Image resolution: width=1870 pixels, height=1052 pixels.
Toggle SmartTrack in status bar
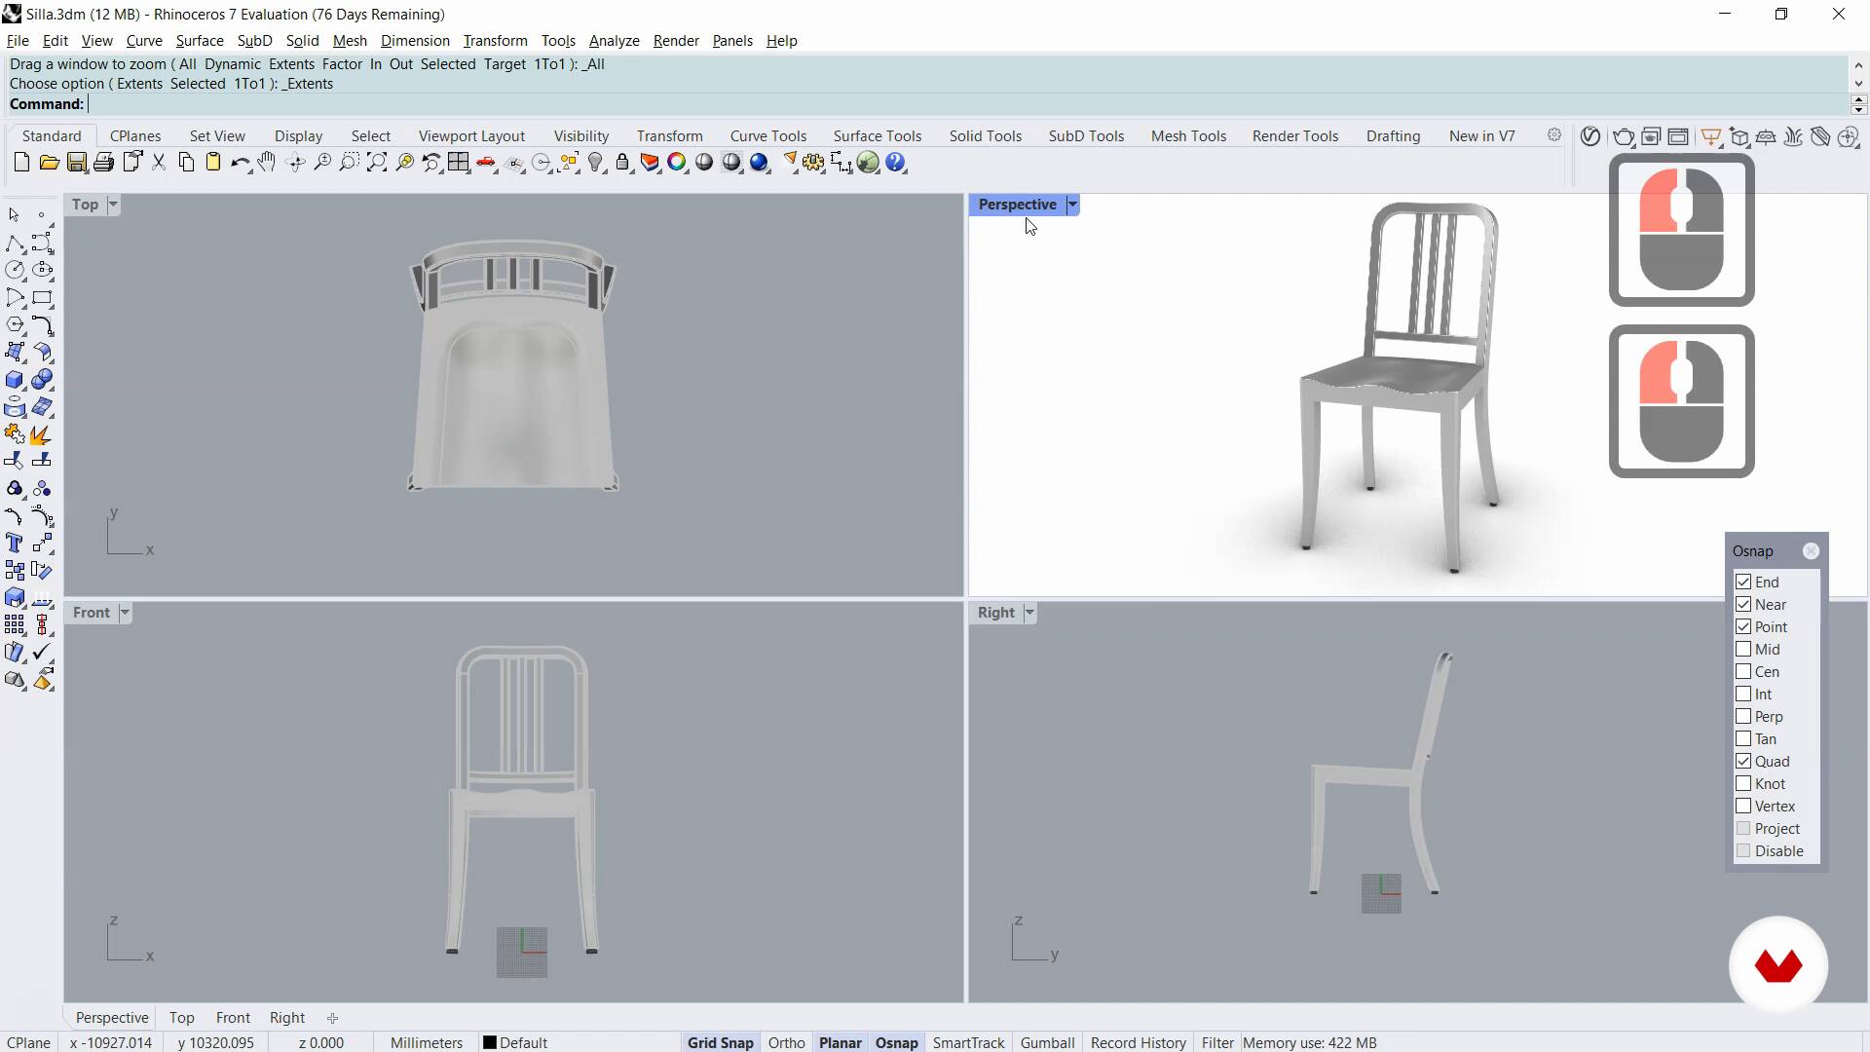coord(968,1042)
